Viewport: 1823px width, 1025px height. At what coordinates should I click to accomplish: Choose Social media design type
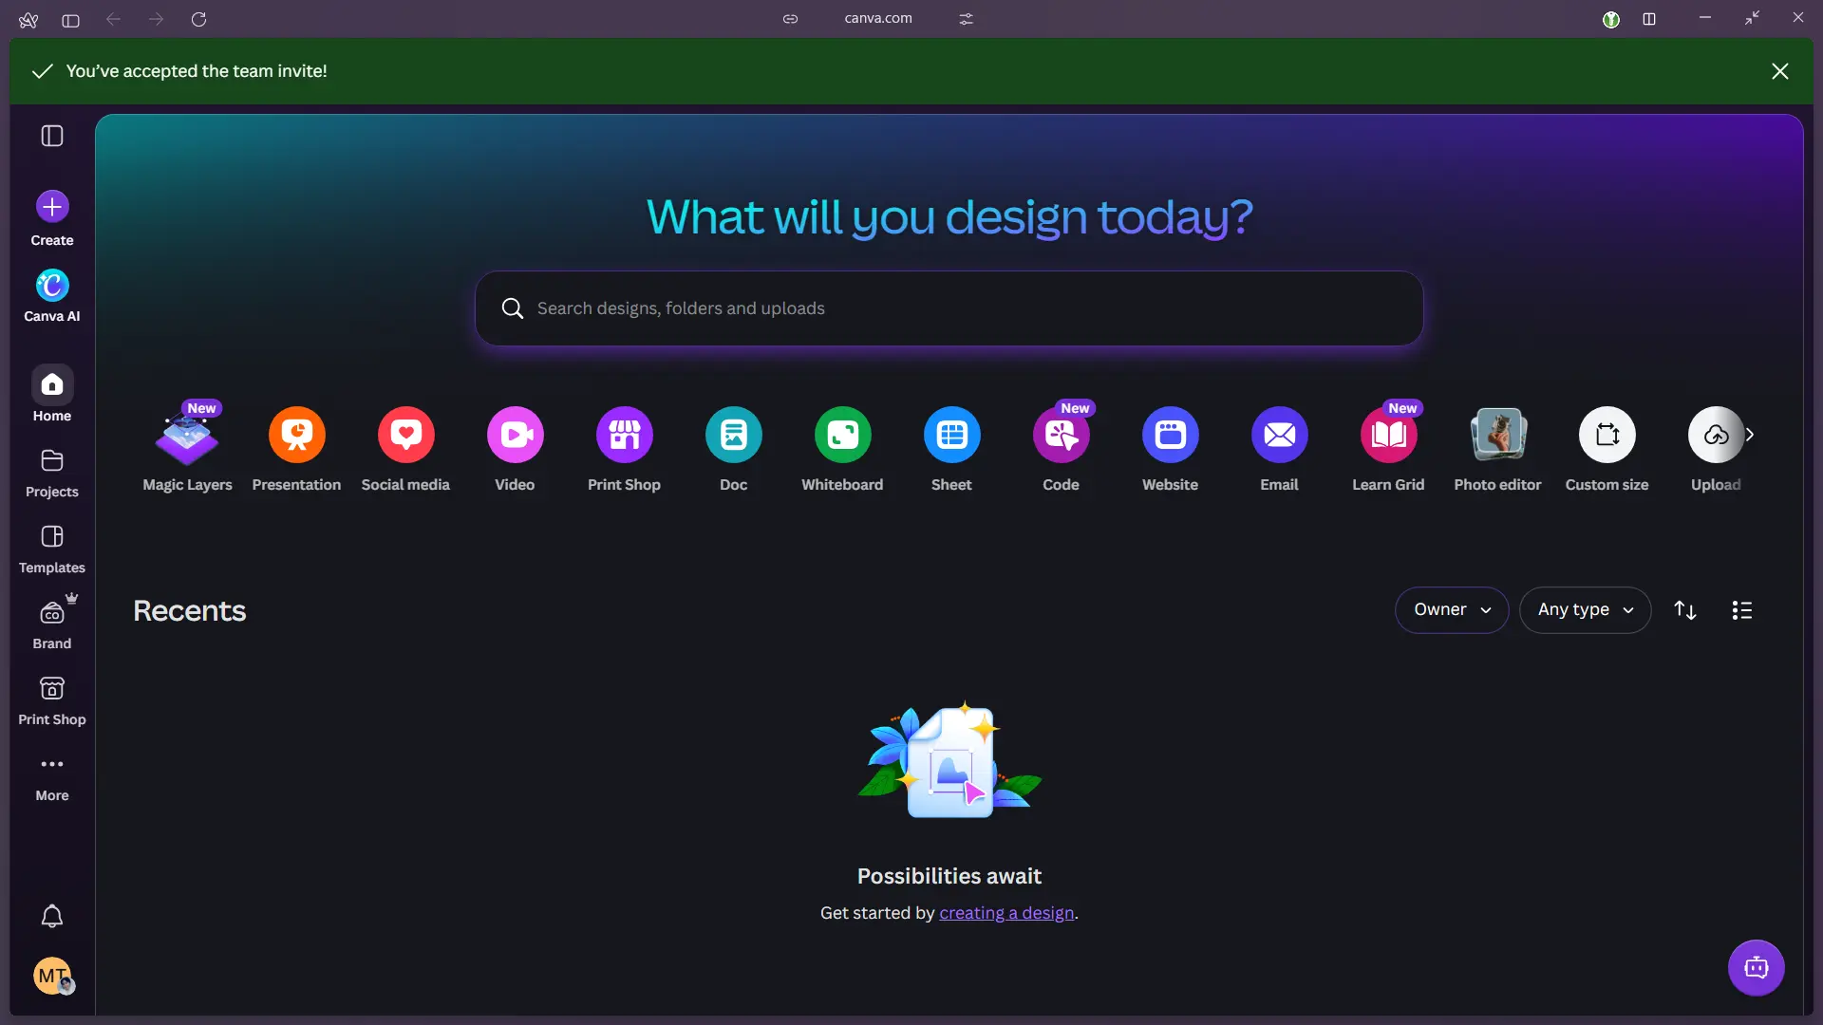click(405, 448)
